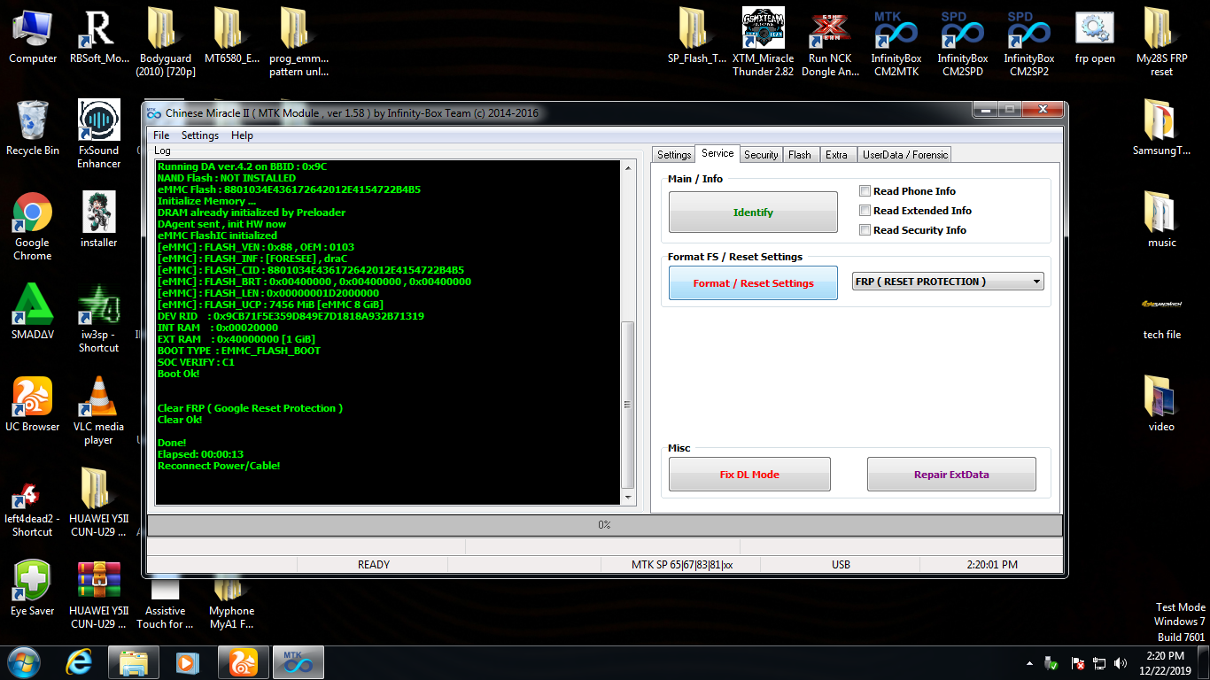1210x680 pixels.
Task: Launch left4dead2 - Shortcut icon
Action: (33, 511)
